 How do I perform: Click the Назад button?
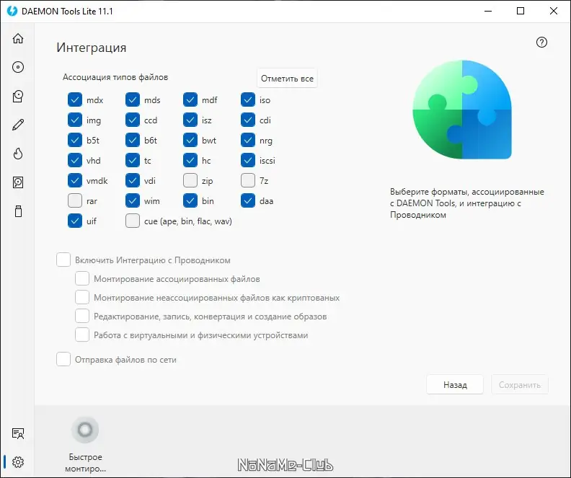[455, 384]
